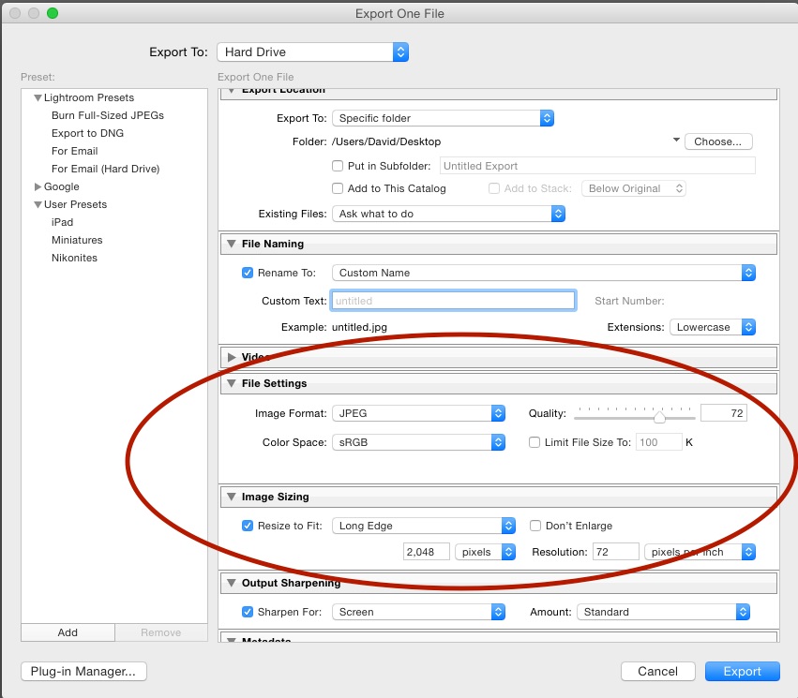Viewport: 798px width, 698px height.
Task: Open the Image Format JPEG dropdown
Action: pos(418,413)
